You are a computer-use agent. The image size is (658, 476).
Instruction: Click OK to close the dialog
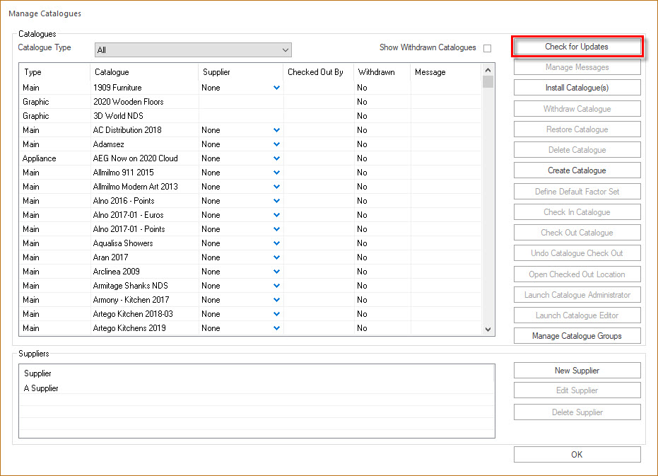coord(577,454)
